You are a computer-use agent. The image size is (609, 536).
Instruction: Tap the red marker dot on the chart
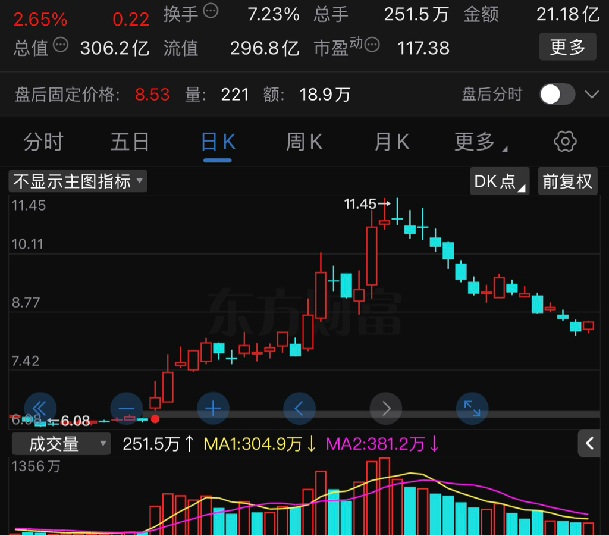tap(155, 419)
